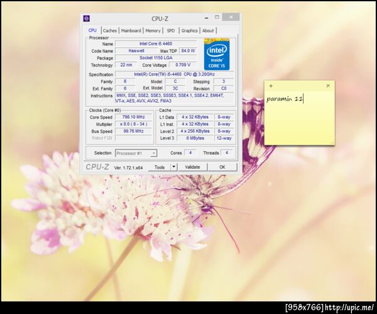Click the Name field Intel Core i5 4460
377x314 pixels.
156,43
